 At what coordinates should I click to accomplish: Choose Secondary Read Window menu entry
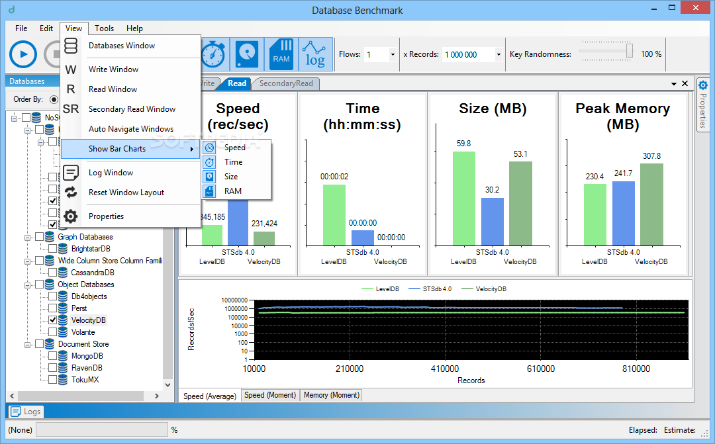click(x=132, y=109)
